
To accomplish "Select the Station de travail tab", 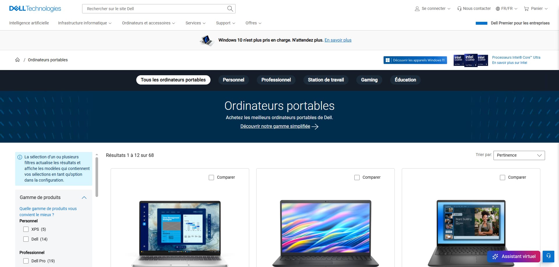I will (x=326, y=80).
